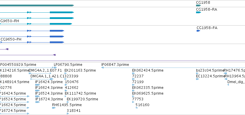
Task: Click the CG9650-RH transcript label
Action: point(10,21)
